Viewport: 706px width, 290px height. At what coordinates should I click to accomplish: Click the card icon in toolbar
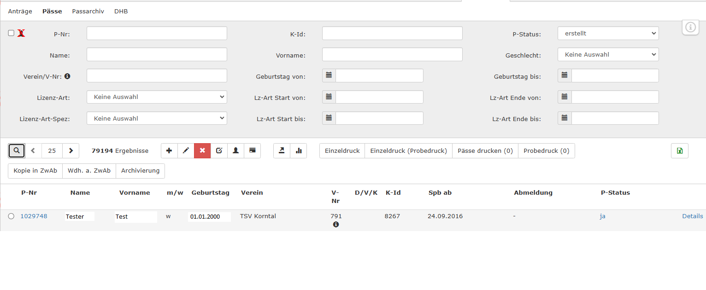(252, 151)
